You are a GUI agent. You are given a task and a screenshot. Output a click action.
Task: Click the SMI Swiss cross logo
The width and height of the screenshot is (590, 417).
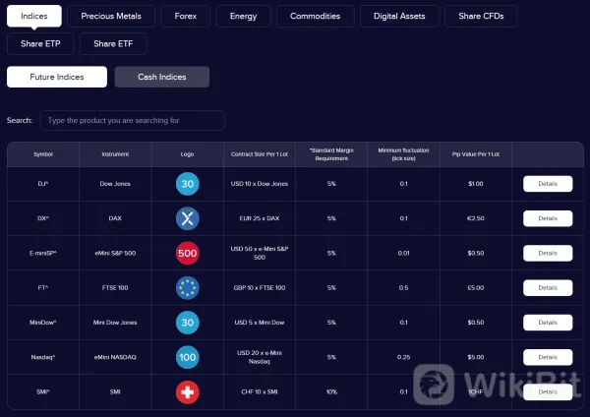[x=188, y=391]
